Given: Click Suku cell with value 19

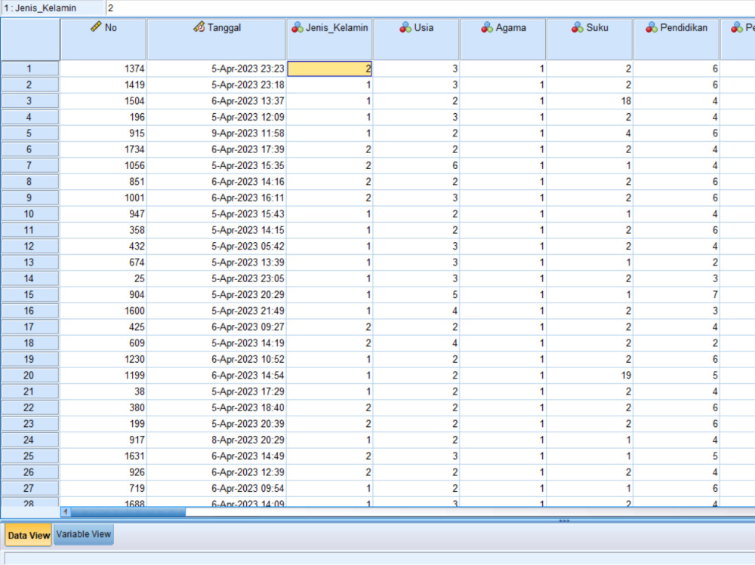Looking at the screenshot, I should pos(590,376).
